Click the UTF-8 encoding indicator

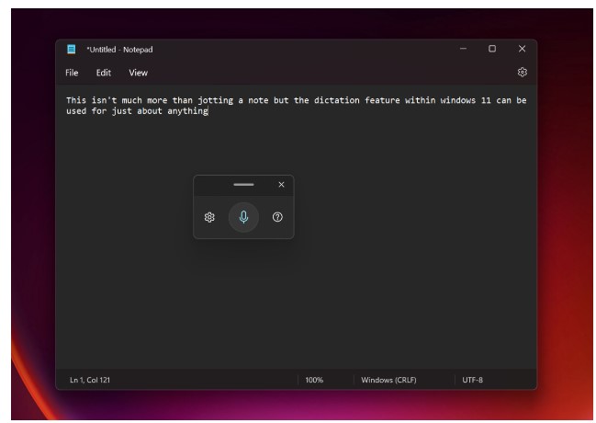coord(472,380)
